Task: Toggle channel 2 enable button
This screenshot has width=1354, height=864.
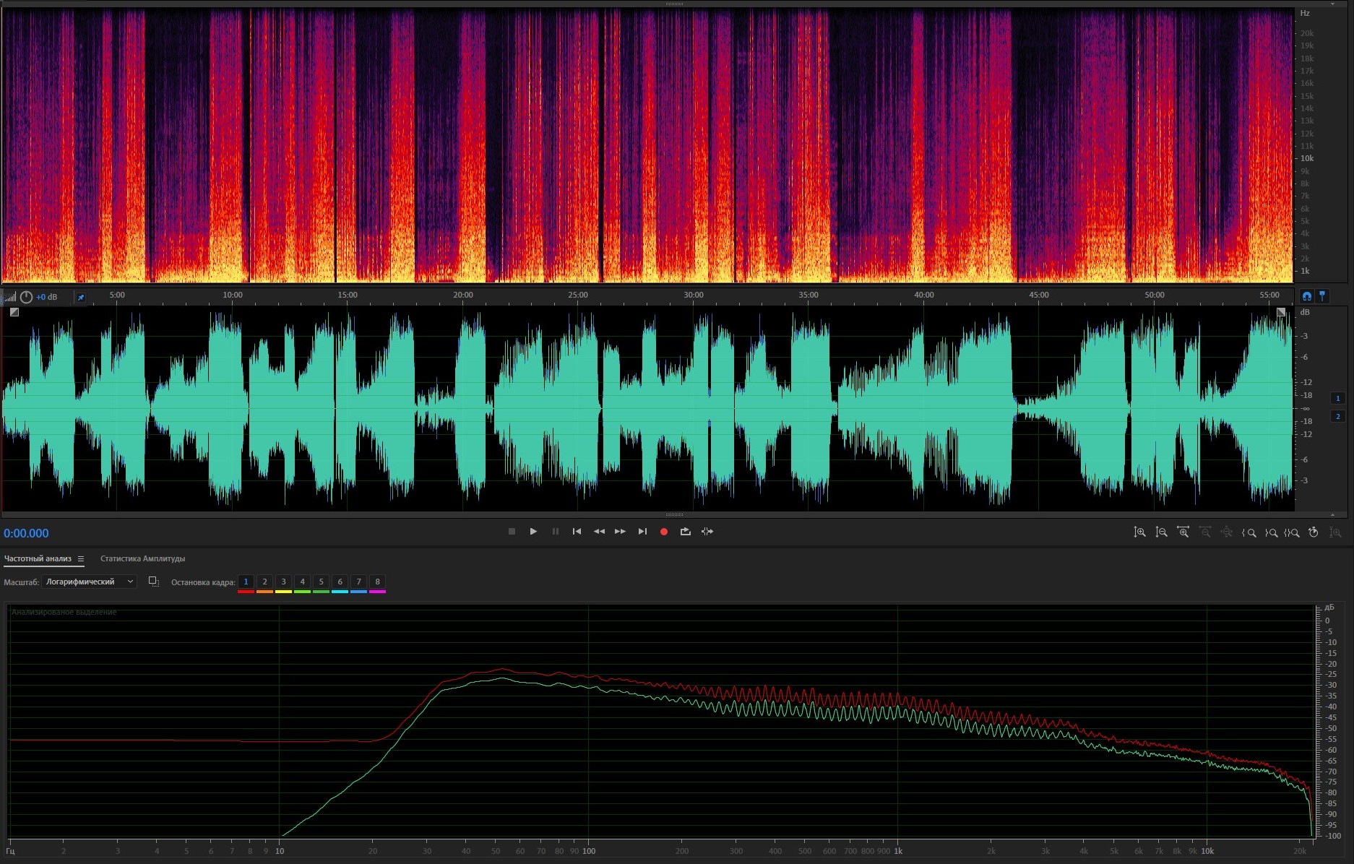Action: [1337, 416]
